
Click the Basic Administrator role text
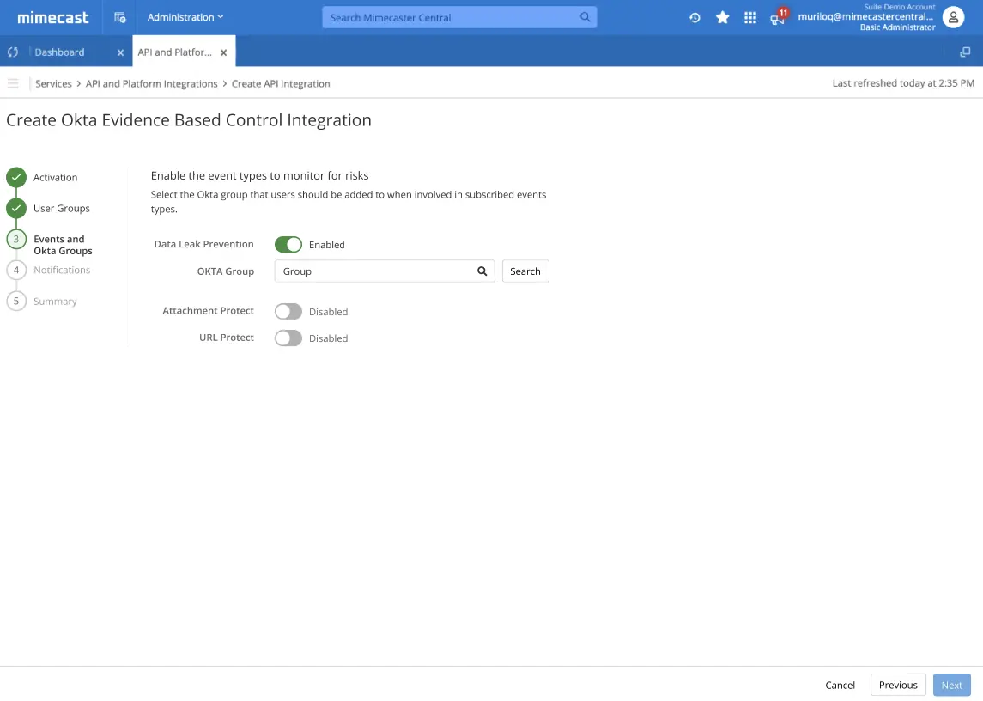pos(897,27)
